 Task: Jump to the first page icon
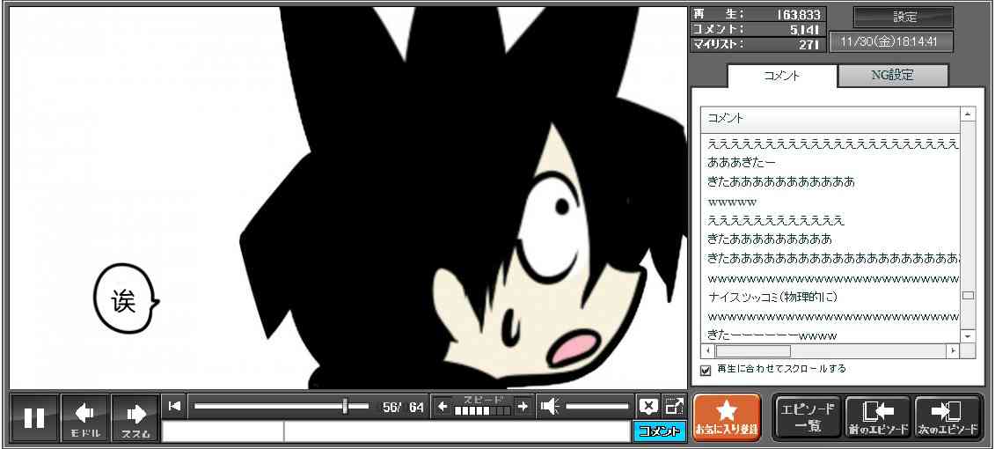pyautogui.click(x=175, y=406)
